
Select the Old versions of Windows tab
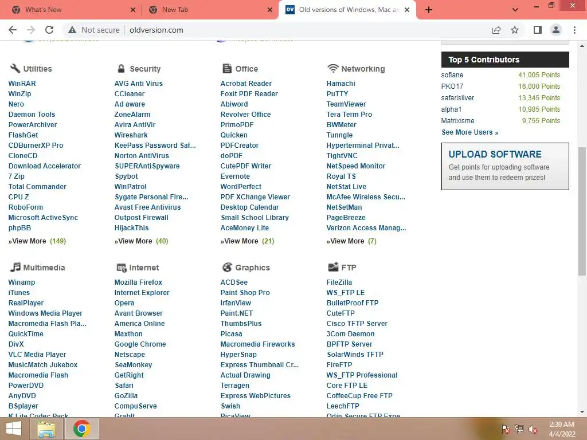(x=348, y=10)
